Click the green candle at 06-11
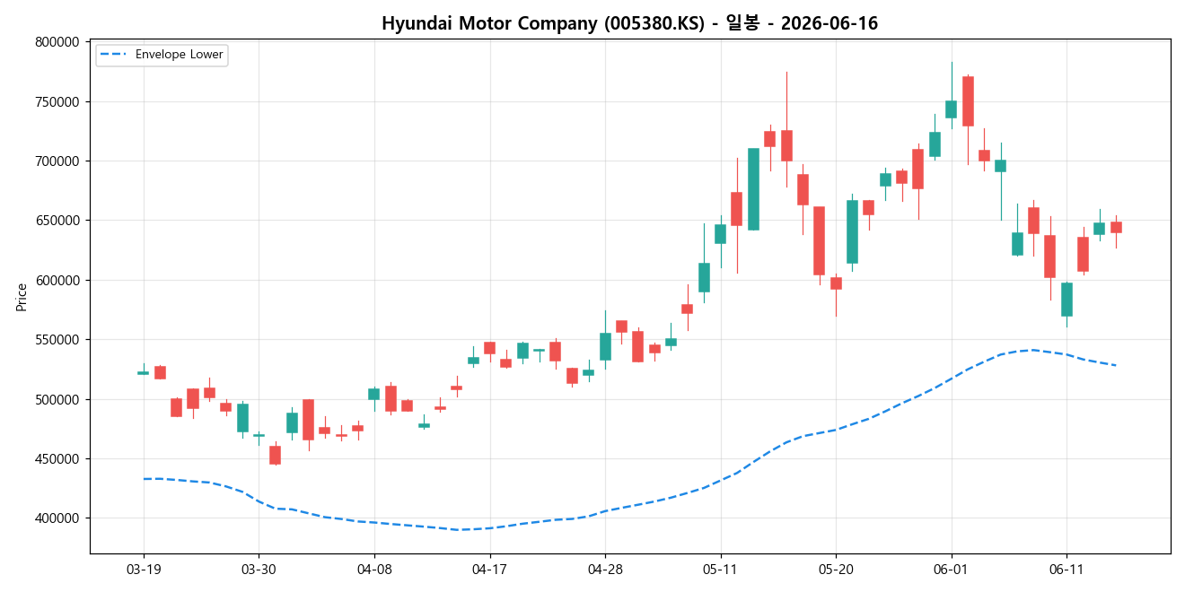Screen dimensions: 1185x592 tap(1066, 300)
